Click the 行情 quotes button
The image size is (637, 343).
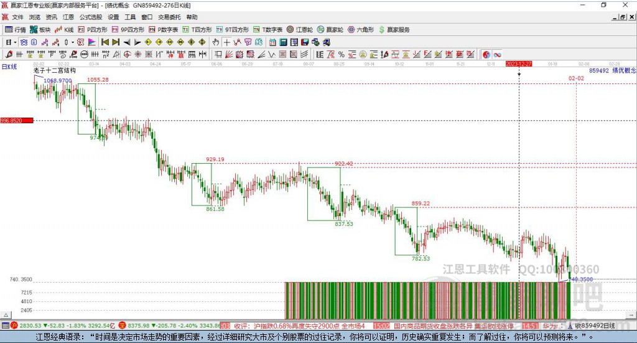(x=16, y=29)
